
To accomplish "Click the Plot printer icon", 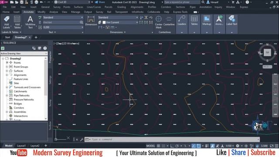I will pyautogui.click(x=36, y=2).
